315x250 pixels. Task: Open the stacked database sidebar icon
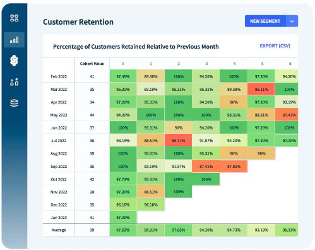14,103
